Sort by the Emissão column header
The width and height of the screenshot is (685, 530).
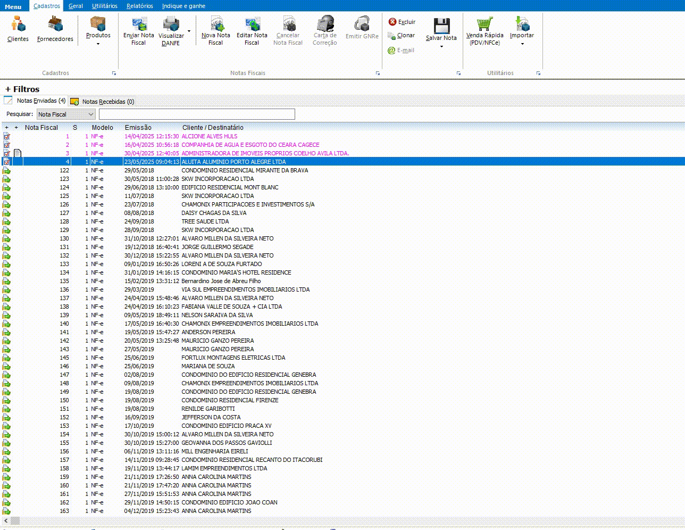pos(138,128)
